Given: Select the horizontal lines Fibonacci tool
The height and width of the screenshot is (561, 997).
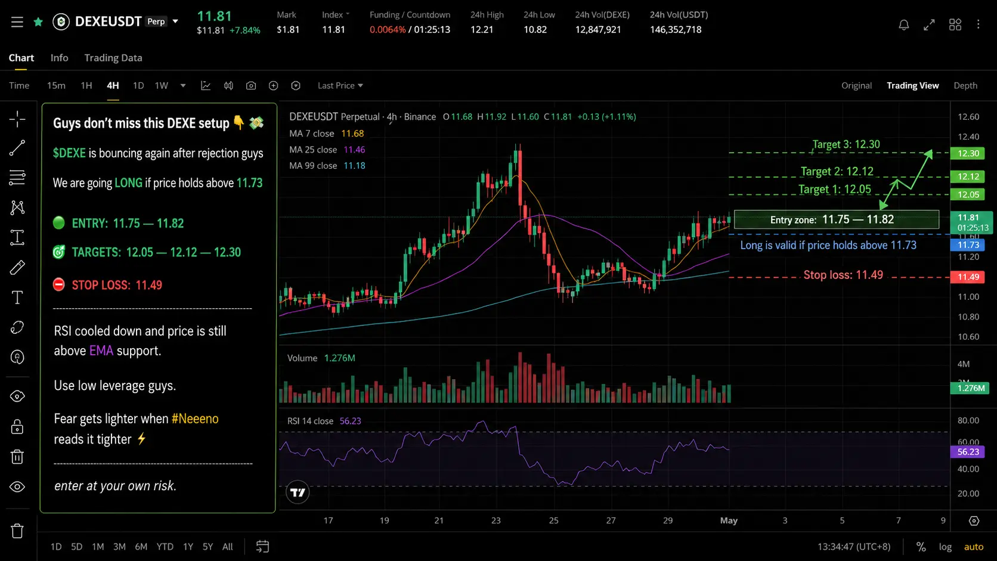Looking at the screenshot, I should [x=17, y=177].
